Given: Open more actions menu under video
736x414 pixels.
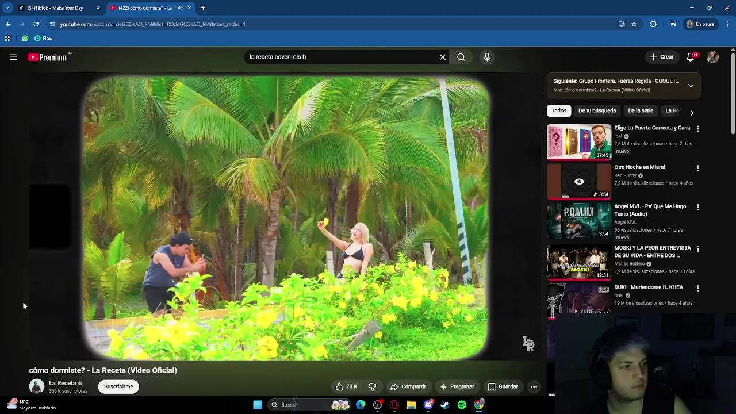Looking at the screenshot, I should pyautogui.click(x=534, y=386).
